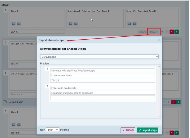Viewport: 190px width, 138px height.
Task: Click table icon in Additional Information box
Action: (x=76, y=24)
